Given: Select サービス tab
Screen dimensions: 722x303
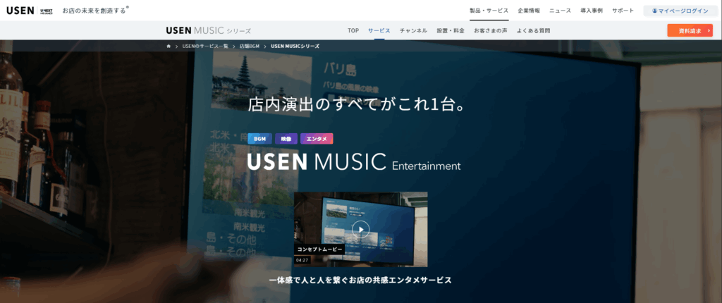Looking at the screenshot, I should (x=379, y=31).
